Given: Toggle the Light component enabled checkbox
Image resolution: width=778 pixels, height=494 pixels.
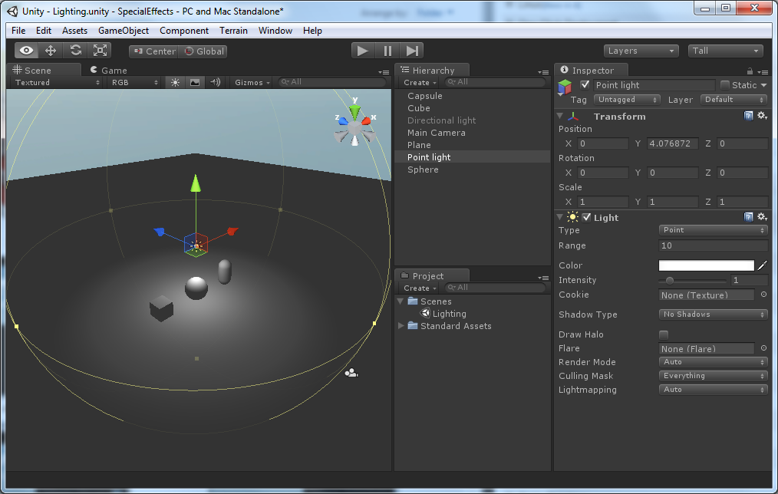Looking at the screenshot, I should [x=586, y=217].
